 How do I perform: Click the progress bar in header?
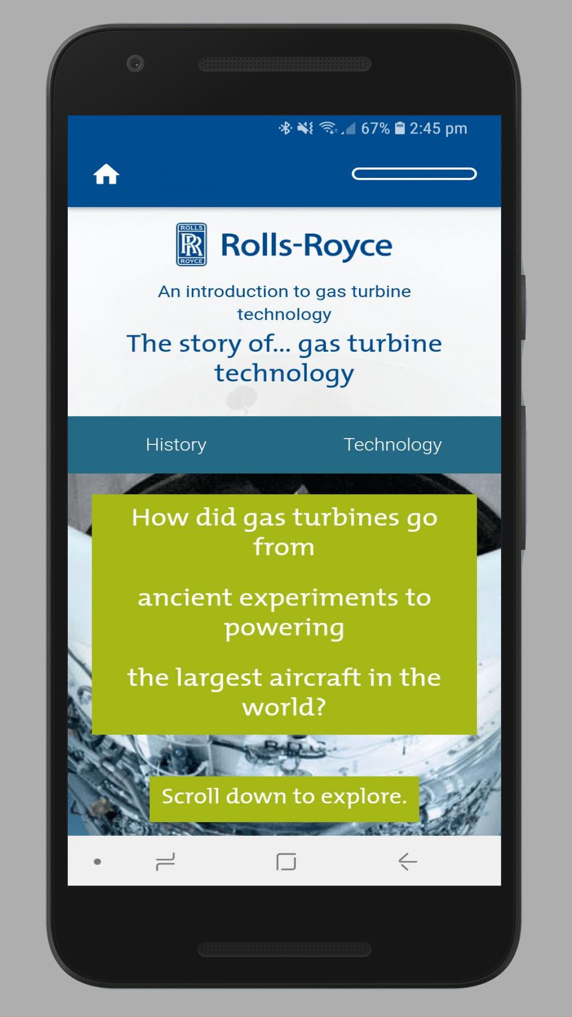[x=414, y=174]
